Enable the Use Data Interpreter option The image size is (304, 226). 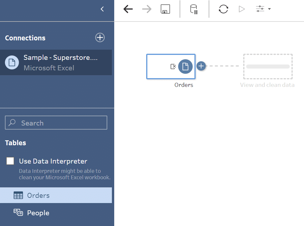click(x=10, y=161)
